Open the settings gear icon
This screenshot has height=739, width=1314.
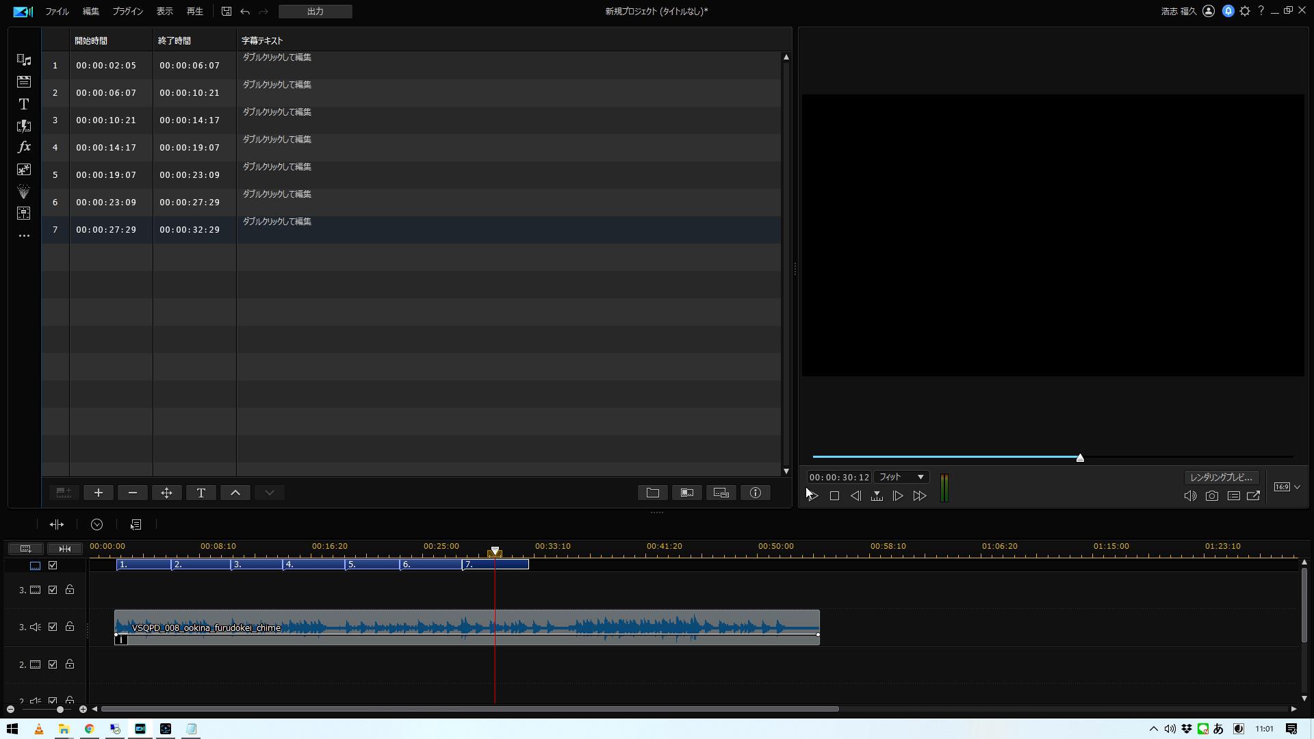point(1245,11)
